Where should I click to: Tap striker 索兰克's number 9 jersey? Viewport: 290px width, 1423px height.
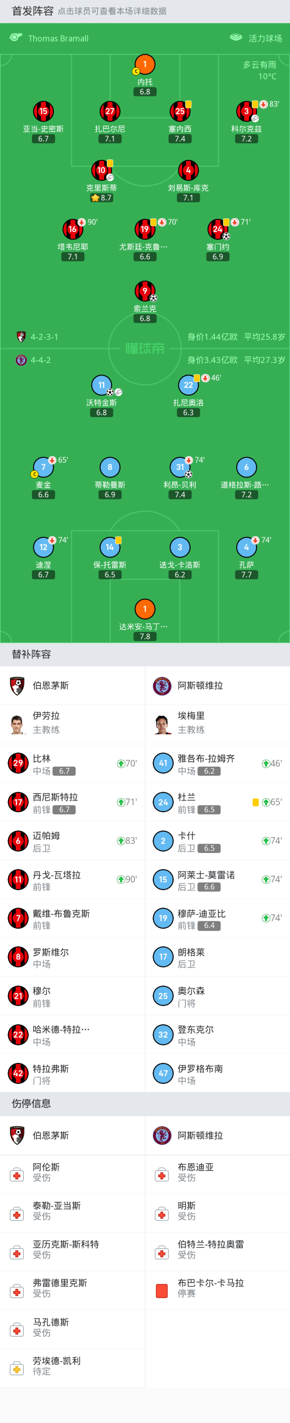[145, 291]
